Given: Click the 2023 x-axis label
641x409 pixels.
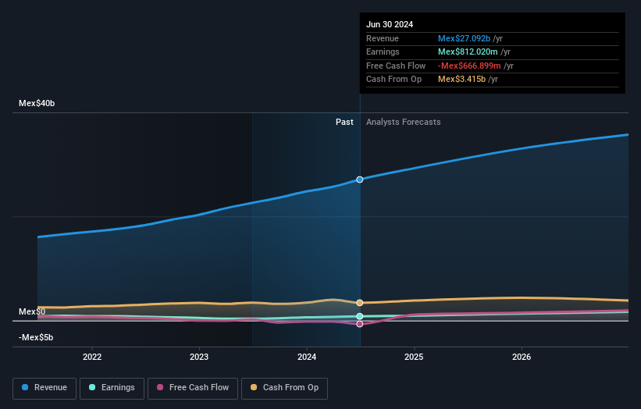Looking at the screenshot, I should (199, 357).
